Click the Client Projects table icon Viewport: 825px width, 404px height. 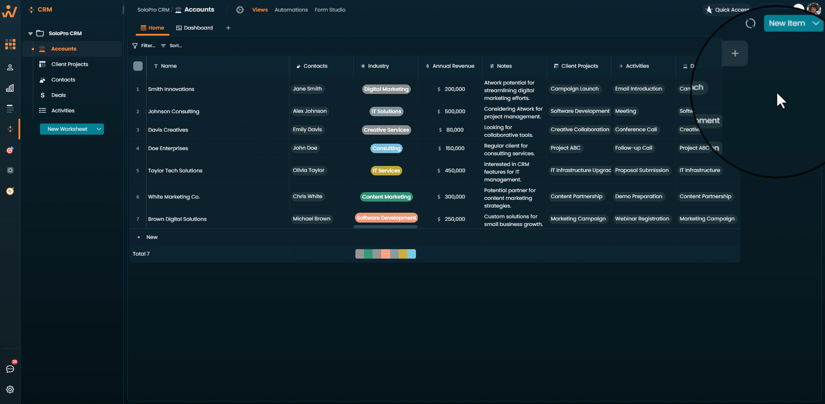pos(43,64)
